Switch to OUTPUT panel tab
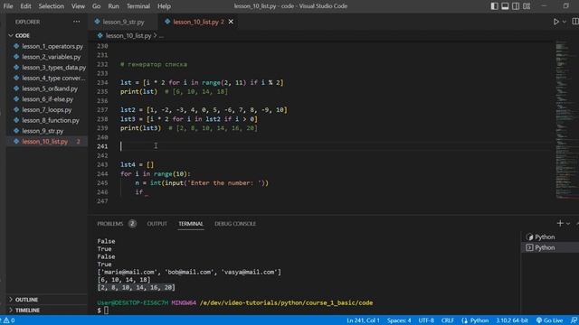This screenshot has height=325, width=579. pyautogui.click(x=157, y=224)
